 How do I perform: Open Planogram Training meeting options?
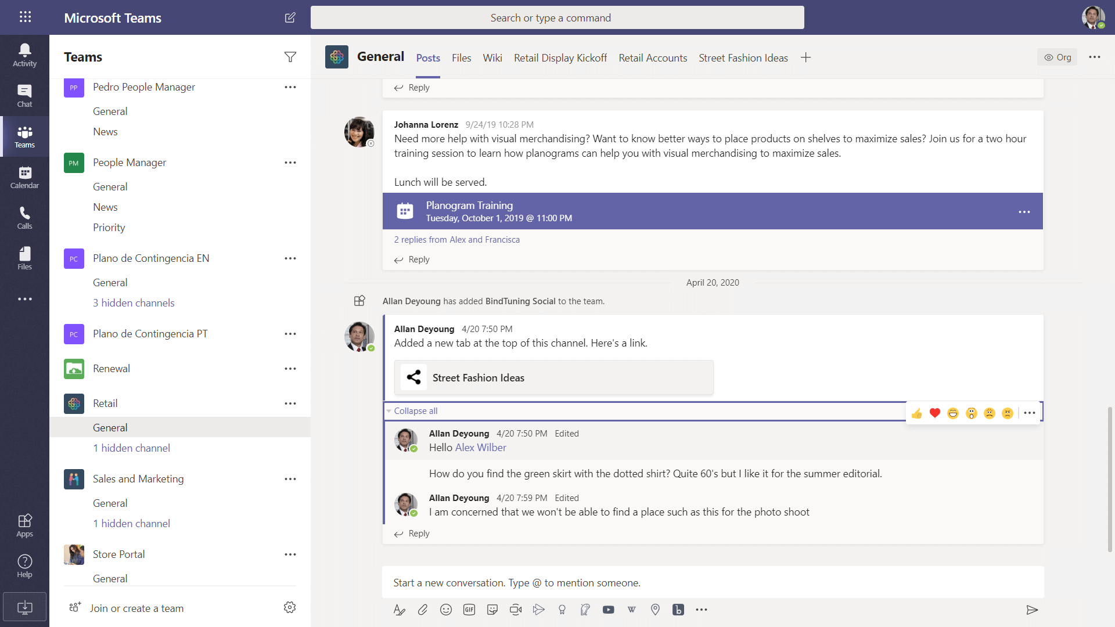click(1024, 212)
